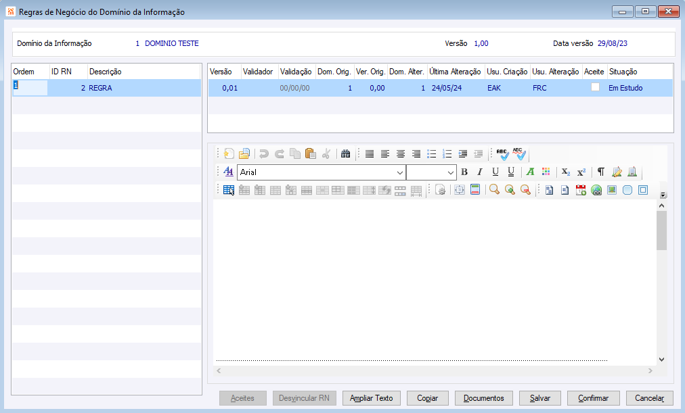Change font color with green A

click(531, 172)
